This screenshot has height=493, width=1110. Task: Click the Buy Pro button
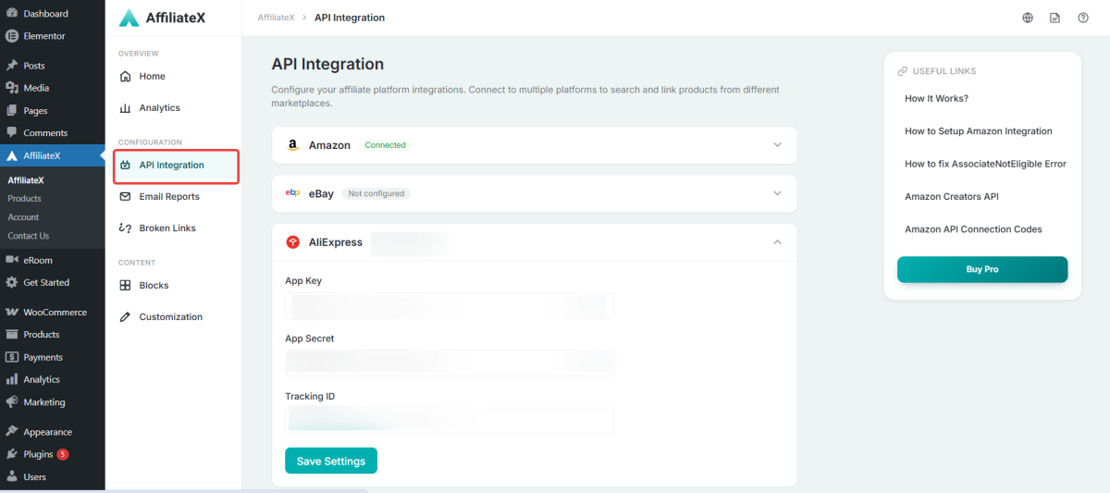pyautogui.click(x=982, y=269)
